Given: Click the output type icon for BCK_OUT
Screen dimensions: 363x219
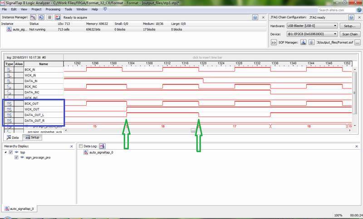Looking at the screenshot, I should pyautogui.click(x=9, y=103).
